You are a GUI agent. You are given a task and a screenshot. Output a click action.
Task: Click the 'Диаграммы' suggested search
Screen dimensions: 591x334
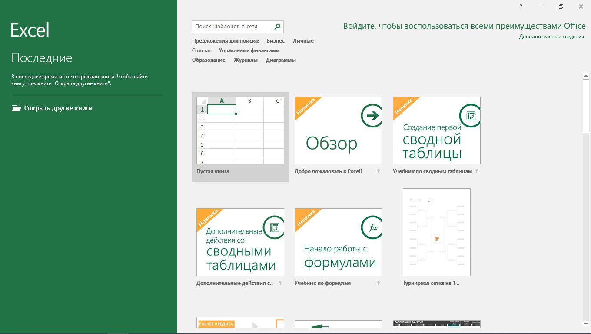pos(281,60)
